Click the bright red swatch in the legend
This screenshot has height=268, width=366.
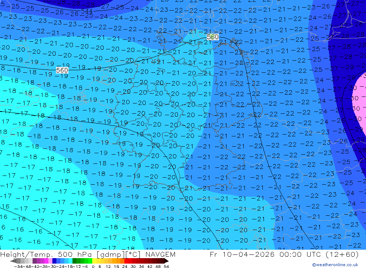[126, 261]
